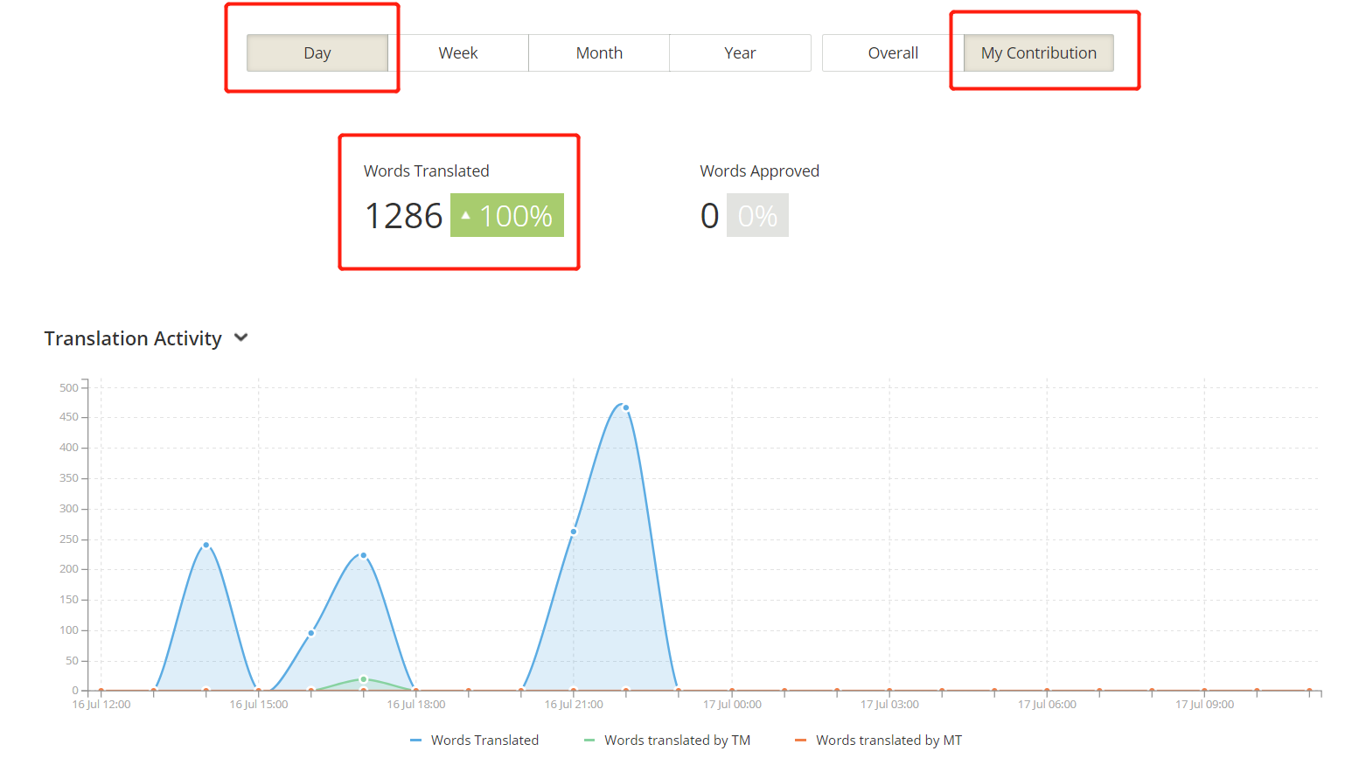Click the Words Approved zero count
This screenshot has width=1345, height=765.
click(710, 216)
